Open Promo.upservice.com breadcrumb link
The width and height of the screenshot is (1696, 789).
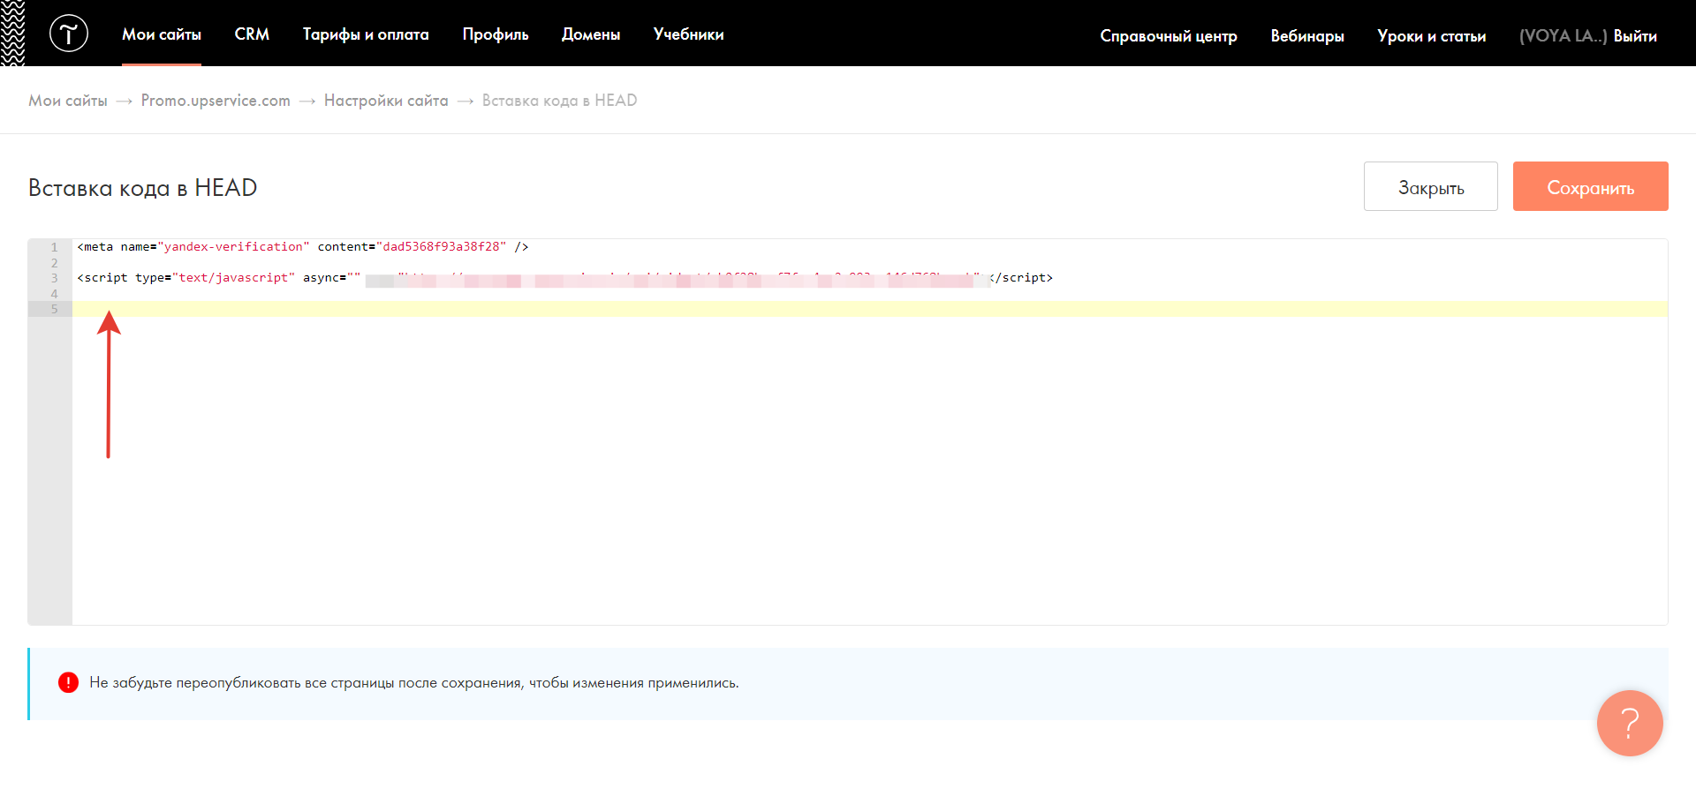[216, 101]
